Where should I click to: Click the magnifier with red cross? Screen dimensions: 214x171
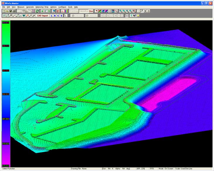tap(134, 11)
